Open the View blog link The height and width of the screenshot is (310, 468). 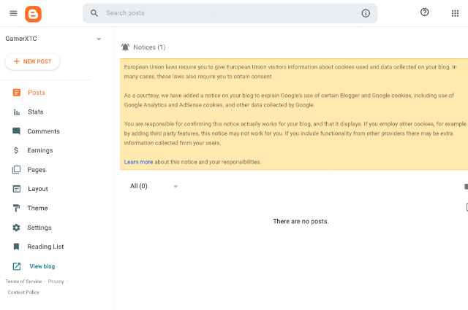(42, 266)
